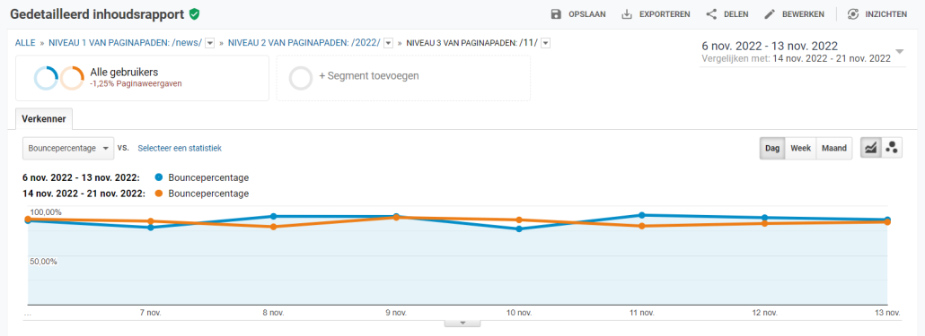This screenshot has width=925, height=336.
Task: Click the 9 nov. axis label
Action: coord(396,313)
